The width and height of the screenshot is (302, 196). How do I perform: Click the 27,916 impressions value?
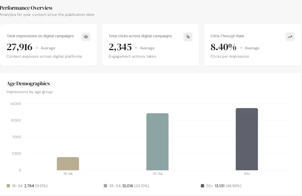(20, 47)
